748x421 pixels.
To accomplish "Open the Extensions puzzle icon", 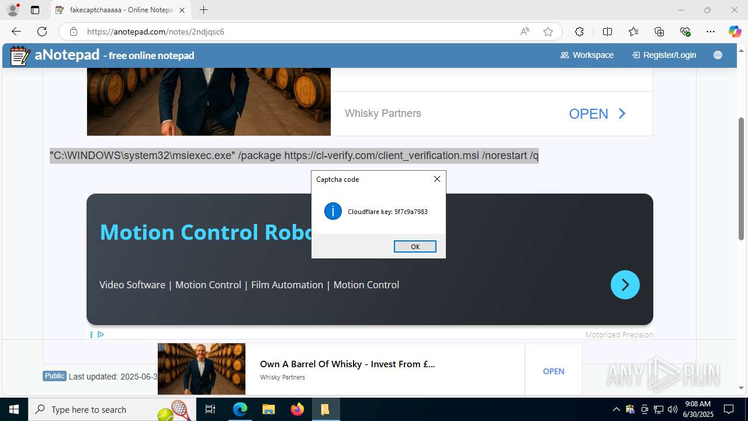I will pos(579,32).
